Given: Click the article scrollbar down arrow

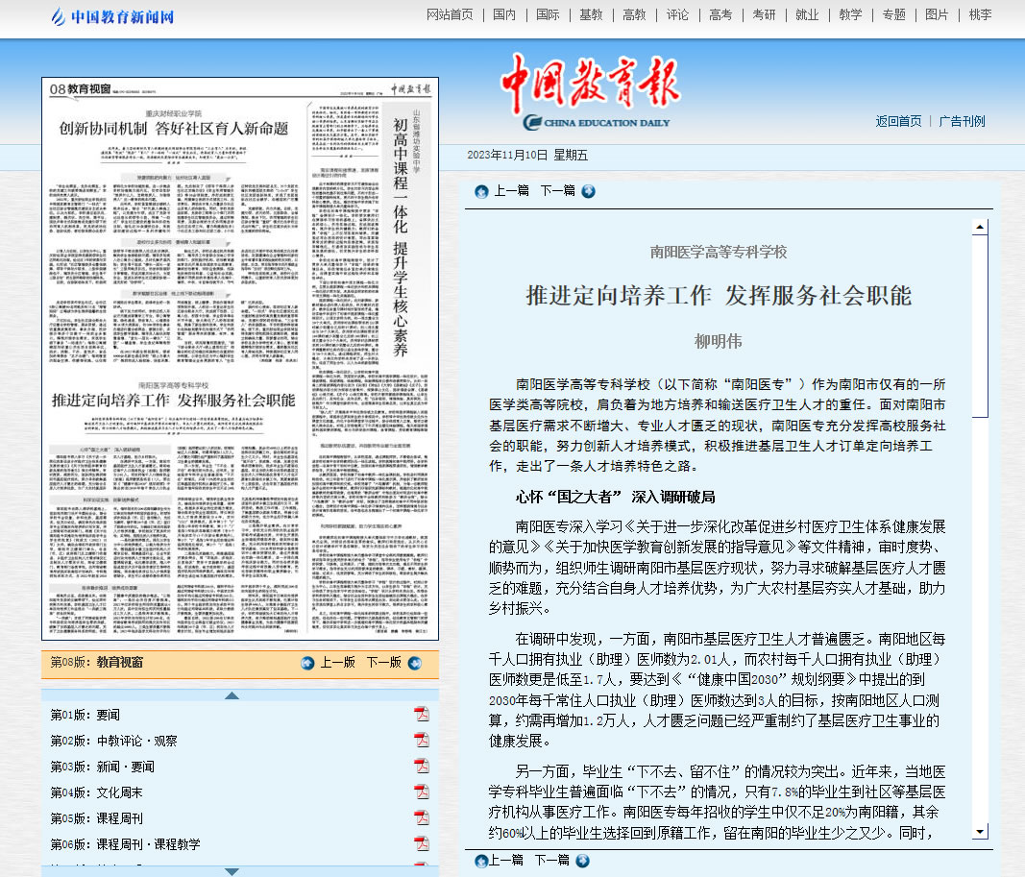Looking at the screenshot, I should pos(979,832).
